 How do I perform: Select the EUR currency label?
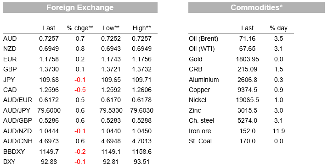tap(10, 59)
